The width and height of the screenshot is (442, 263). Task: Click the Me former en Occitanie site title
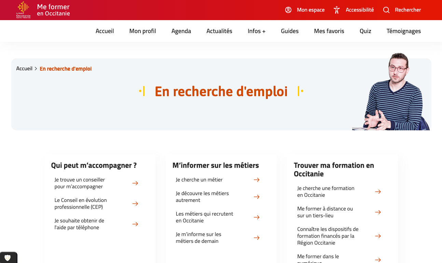coord(53,10)
